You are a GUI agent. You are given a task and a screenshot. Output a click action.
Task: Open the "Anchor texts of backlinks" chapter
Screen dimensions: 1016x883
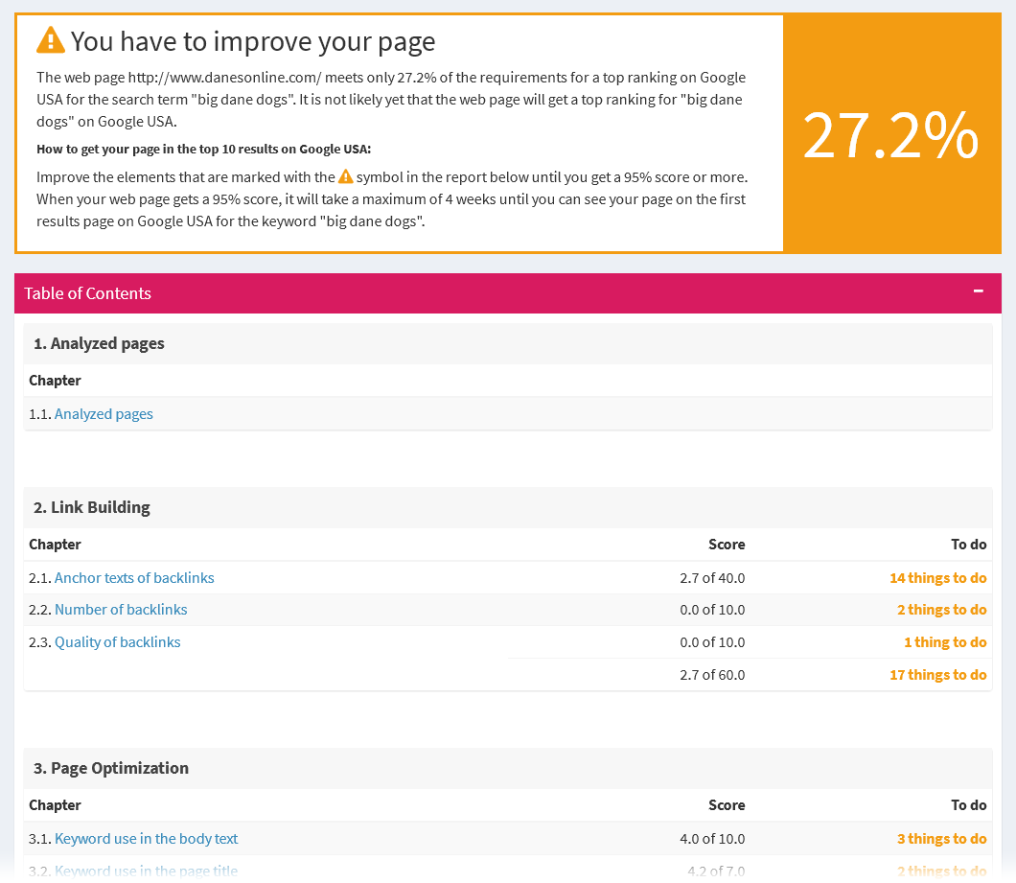[x=133, y=577]
